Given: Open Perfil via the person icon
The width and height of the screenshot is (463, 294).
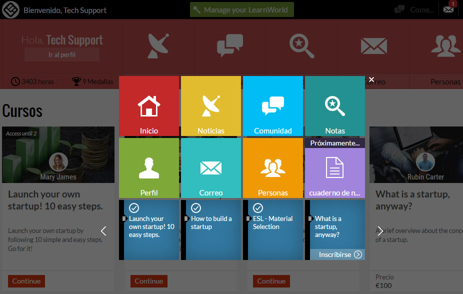Looking at the screenshot, I should click(148, 167).
